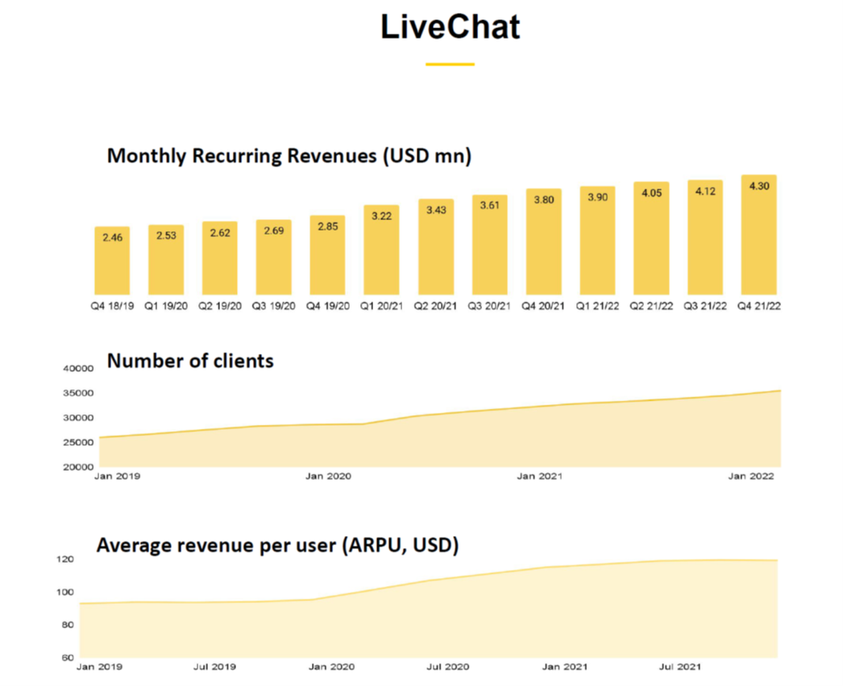The image size is (843, 686).
Task: Select the 60 ARPU axis value
Action: [68, 658]
